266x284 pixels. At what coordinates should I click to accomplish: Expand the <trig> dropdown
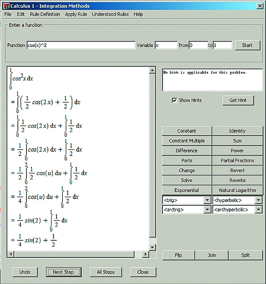(207, 200)
